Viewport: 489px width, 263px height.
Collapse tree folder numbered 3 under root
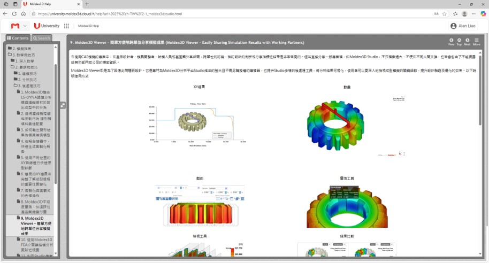(x=10, y=55)
